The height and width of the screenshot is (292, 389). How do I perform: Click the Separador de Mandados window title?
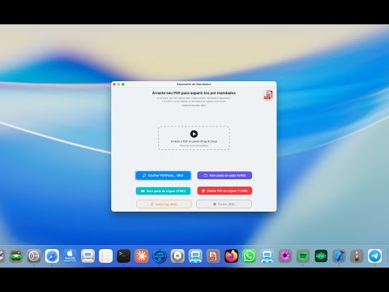coord(194,84)
